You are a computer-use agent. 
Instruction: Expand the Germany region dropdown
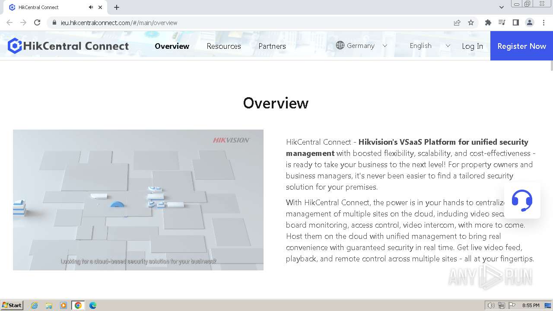click(385, 46)
